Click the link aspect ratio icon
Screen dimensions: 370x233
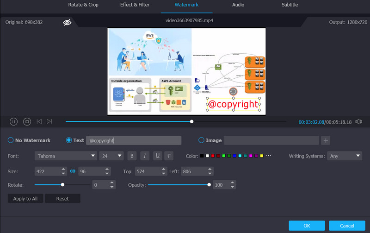click(73, 171)
